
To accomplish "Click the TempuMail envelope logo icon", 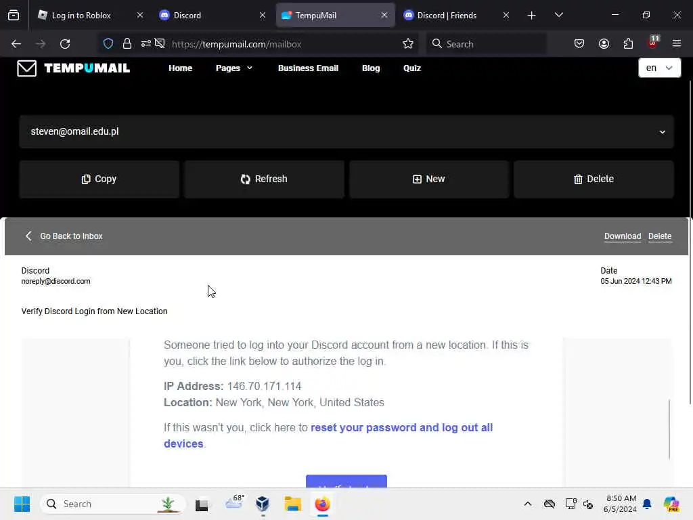I will (x=26, y=68).
